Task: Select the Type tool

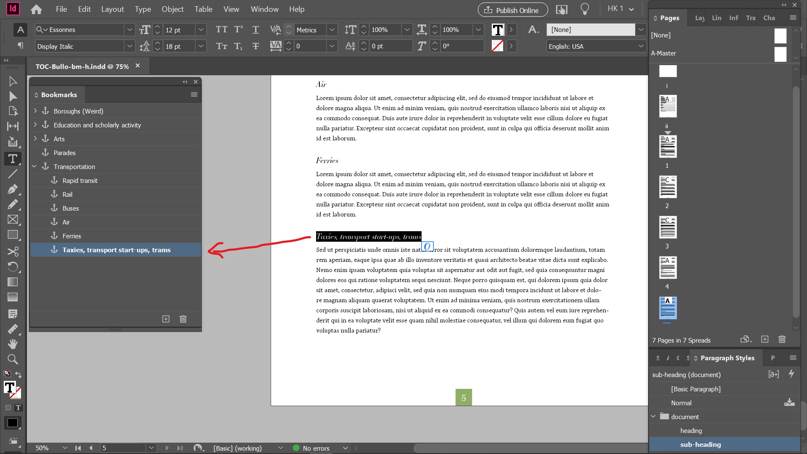Action: [13, 159]
